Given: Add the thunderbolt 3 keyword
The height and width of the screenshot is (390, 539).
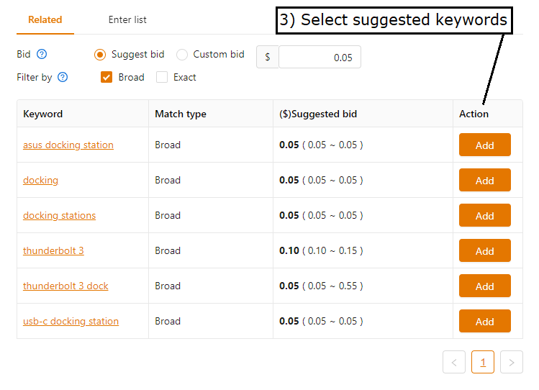Looking at the screenshot, I should coord(485,251).
